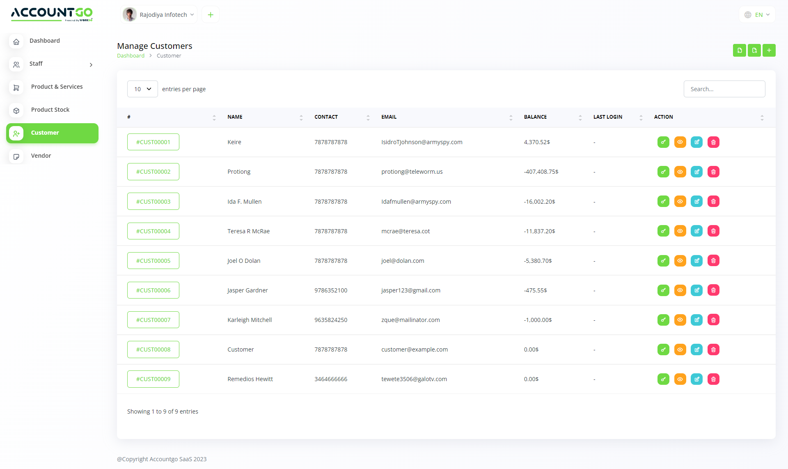
Task: Click the AccountGo logo
Action: click(x=52, y=14)
